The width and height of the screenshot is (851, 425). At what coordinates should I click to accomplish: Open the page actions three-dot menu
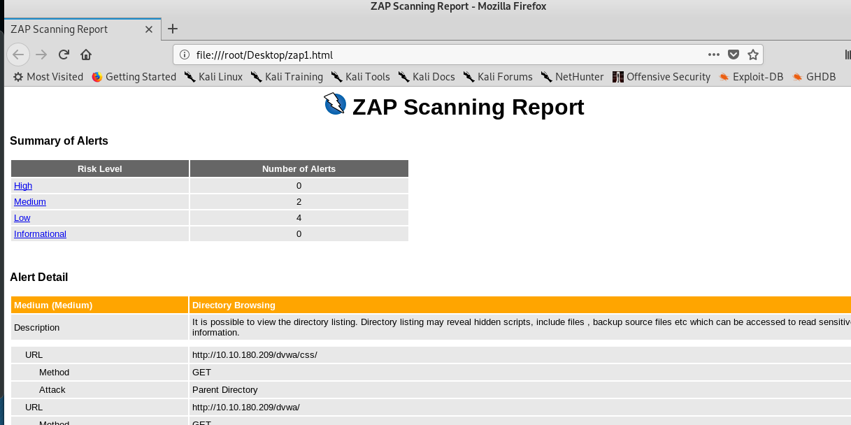point(714,55)
